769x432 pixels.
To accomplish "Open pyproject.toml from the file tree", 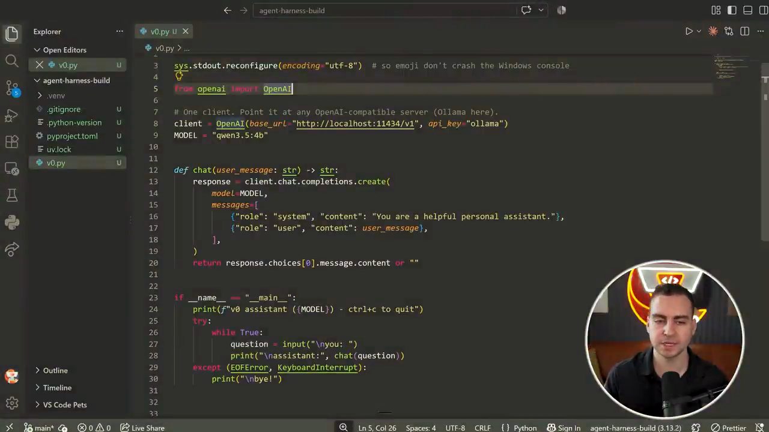I will 72,136.
